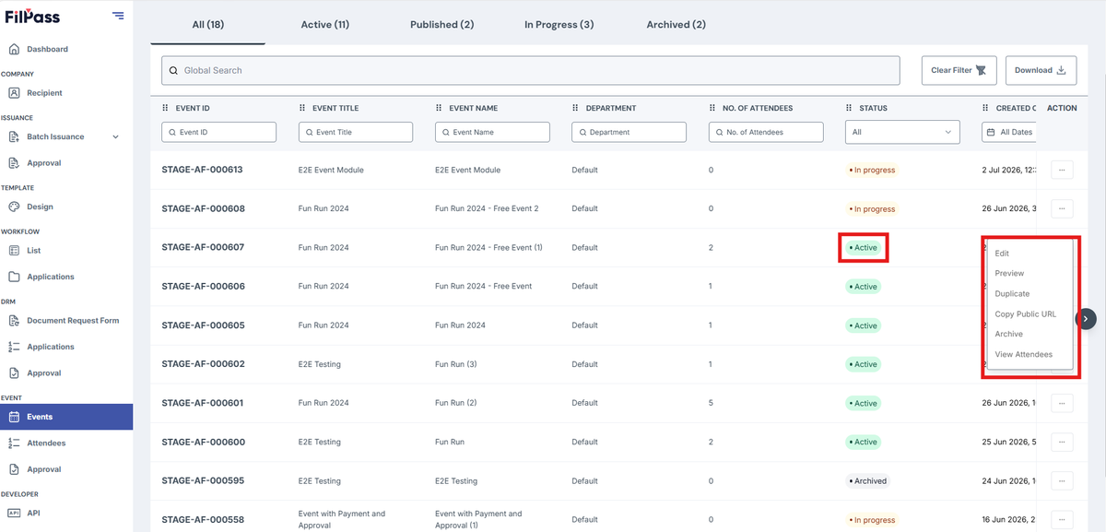This screenshot has height=532, width=1106.
Task: Click the Download button
Action: point(1041,70)
